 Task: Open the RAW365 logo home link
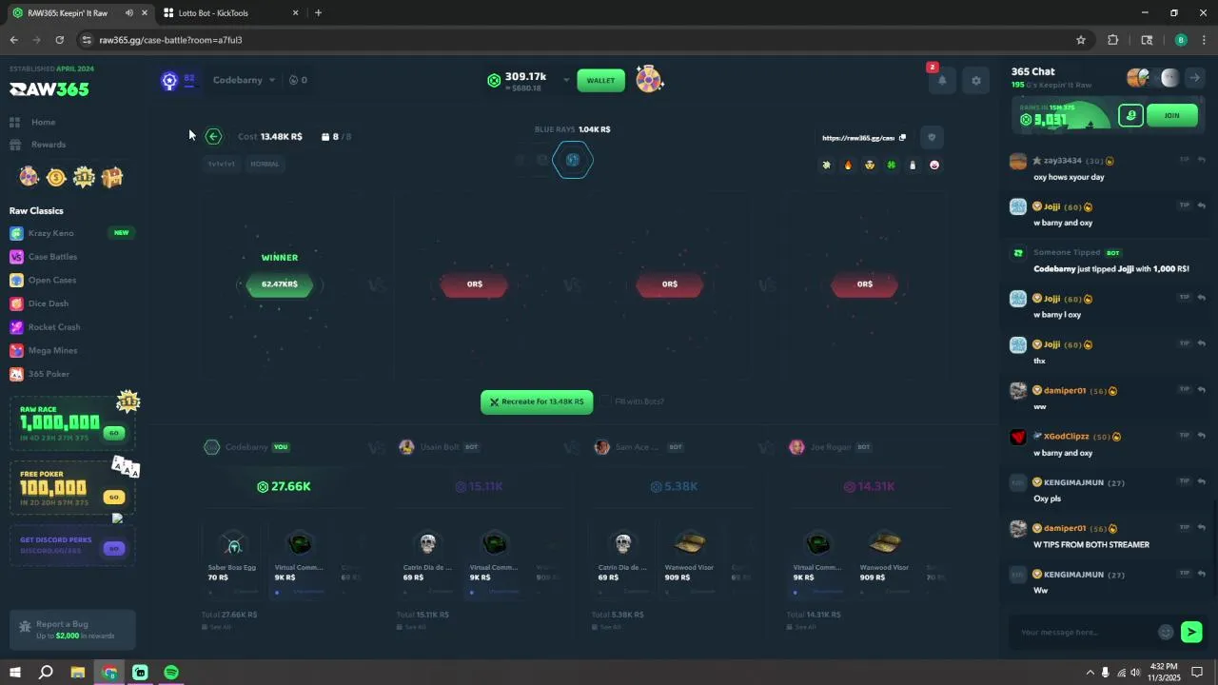(x=49, y=89)
